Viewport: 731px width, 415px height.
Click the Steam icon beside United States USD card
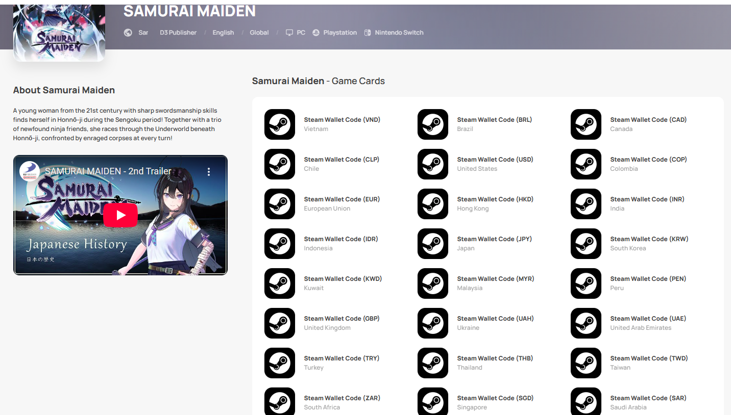point(433,164)
